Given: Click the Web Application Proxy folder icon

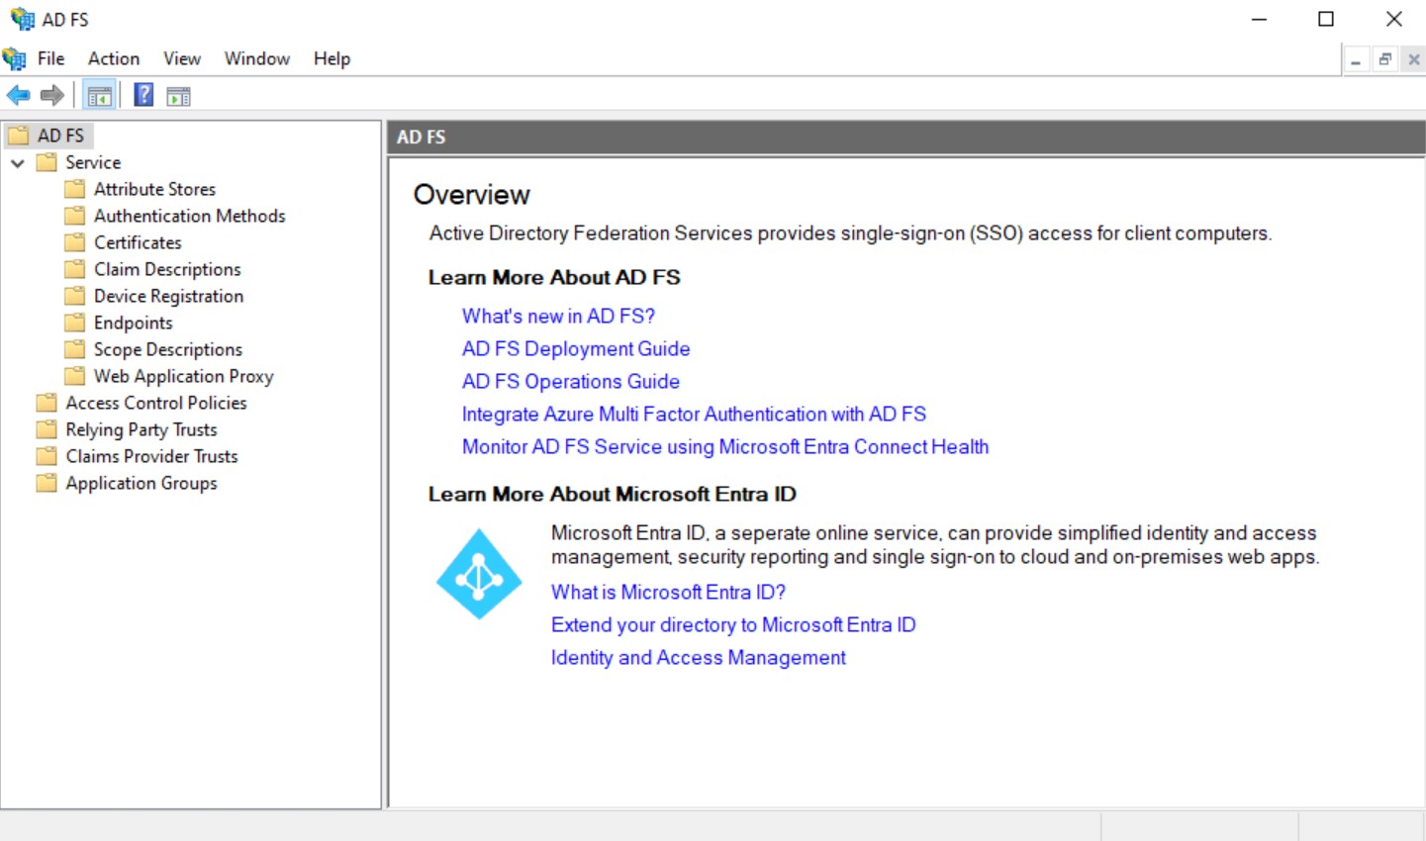Looking at the screenshot, I should (75, 376).
